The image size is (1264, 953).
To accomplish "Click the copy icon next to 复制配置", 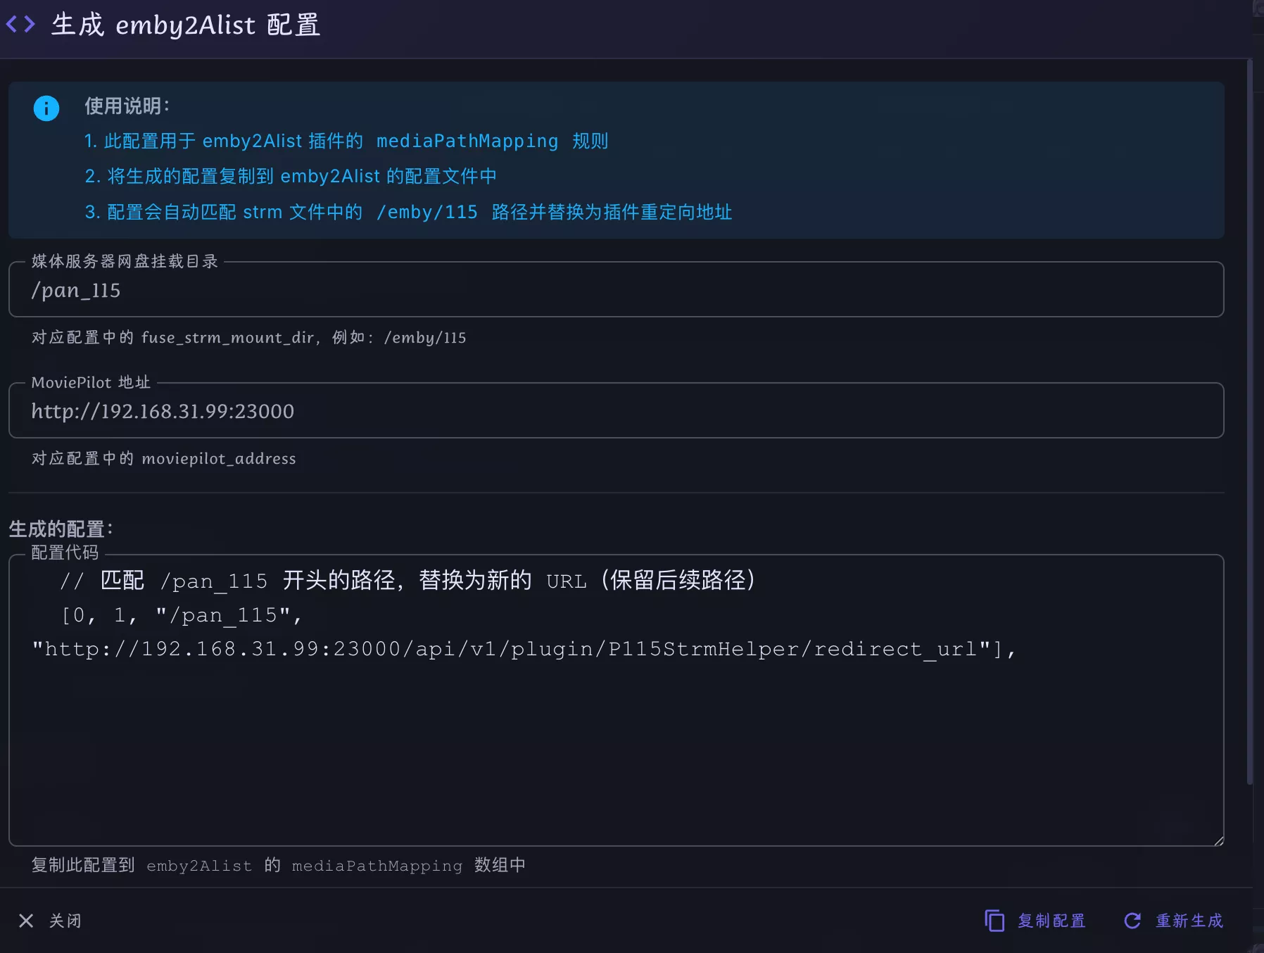I will 994,921.
